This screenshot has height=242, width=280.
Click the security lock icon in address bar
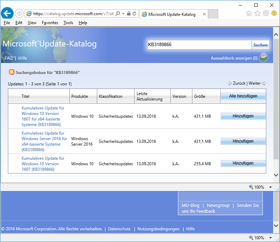click(x=128, y=13)
